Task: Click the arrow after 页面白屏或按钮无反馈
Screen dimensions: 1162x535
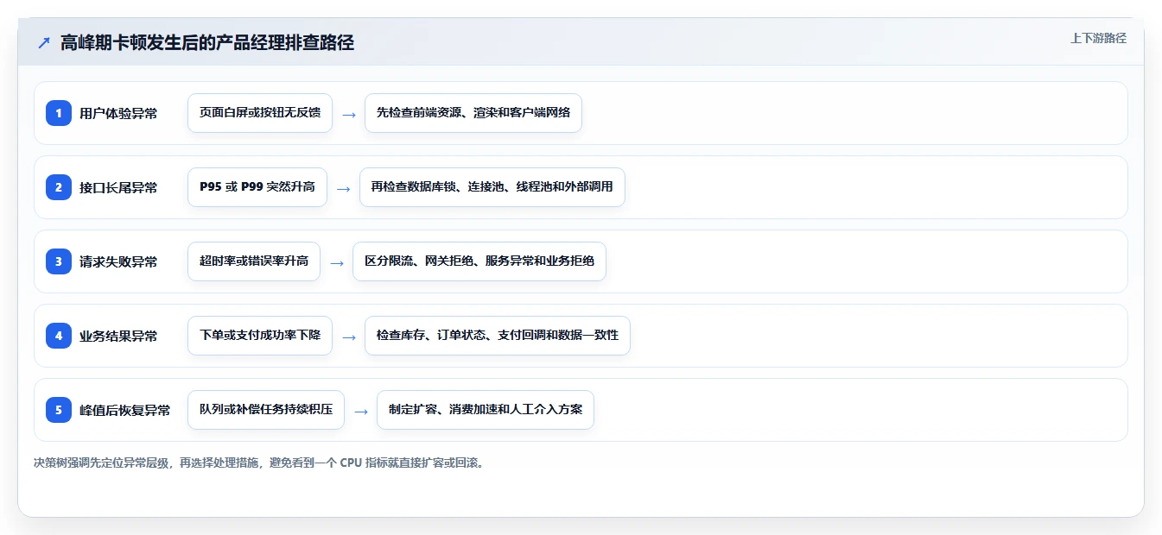Action: click(x=349, y=114)
